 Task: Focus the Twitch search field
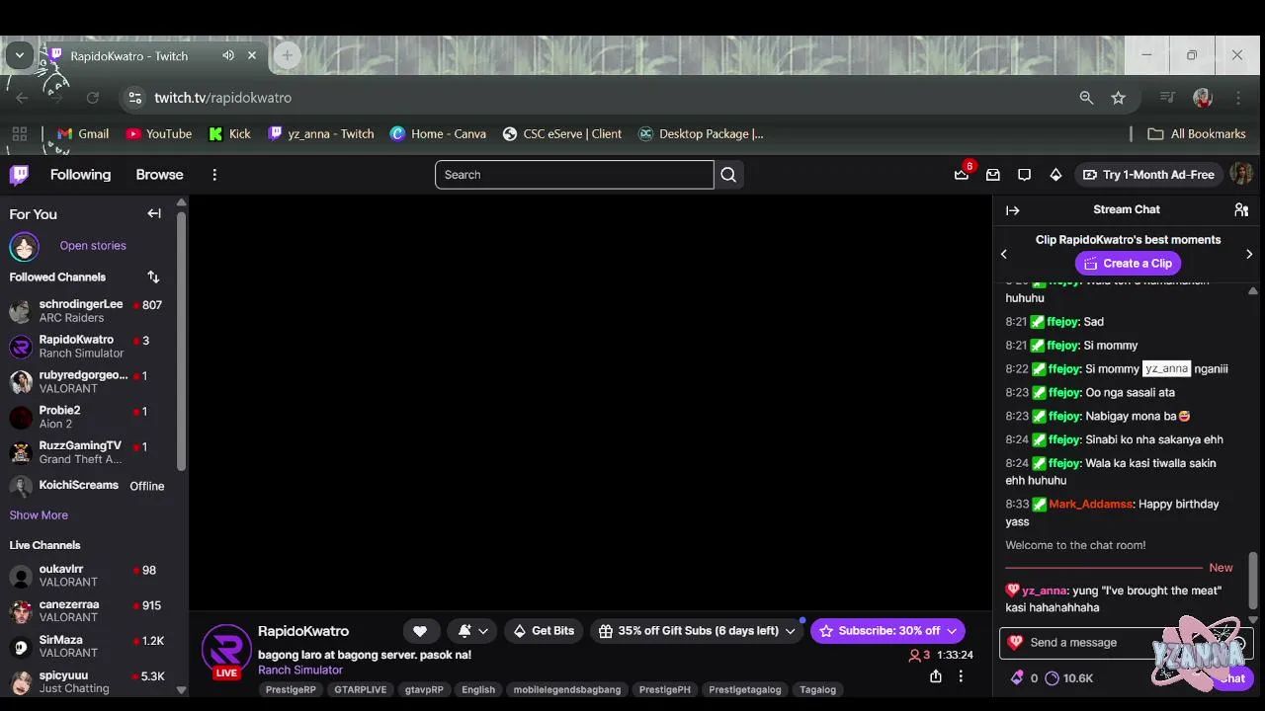[x=574, y=175]
